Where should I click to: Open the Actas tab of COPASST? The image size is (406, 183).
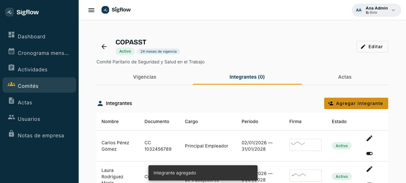(345, 77)
